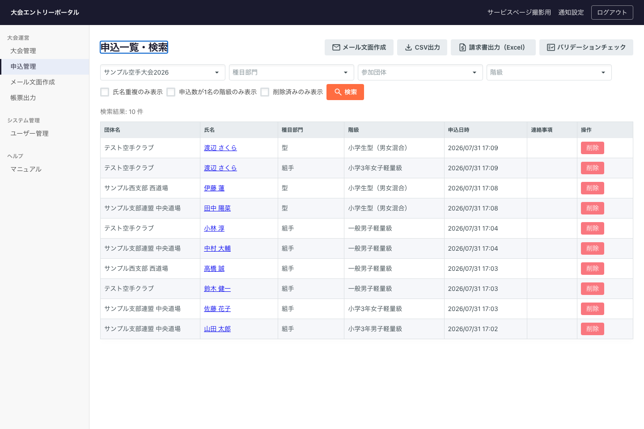The image size is (644, 429).
Task: Click the document icon for 請求書出力（Excel）
Action: [462, 47]
